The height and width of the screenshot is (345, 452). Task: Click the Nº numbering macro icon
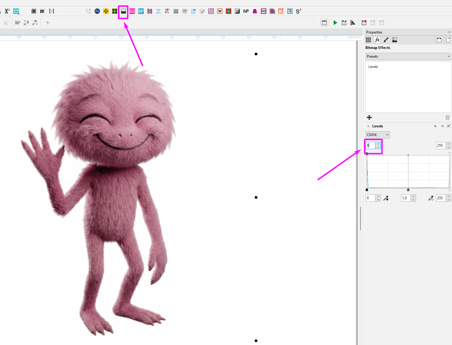coord(246,11)
